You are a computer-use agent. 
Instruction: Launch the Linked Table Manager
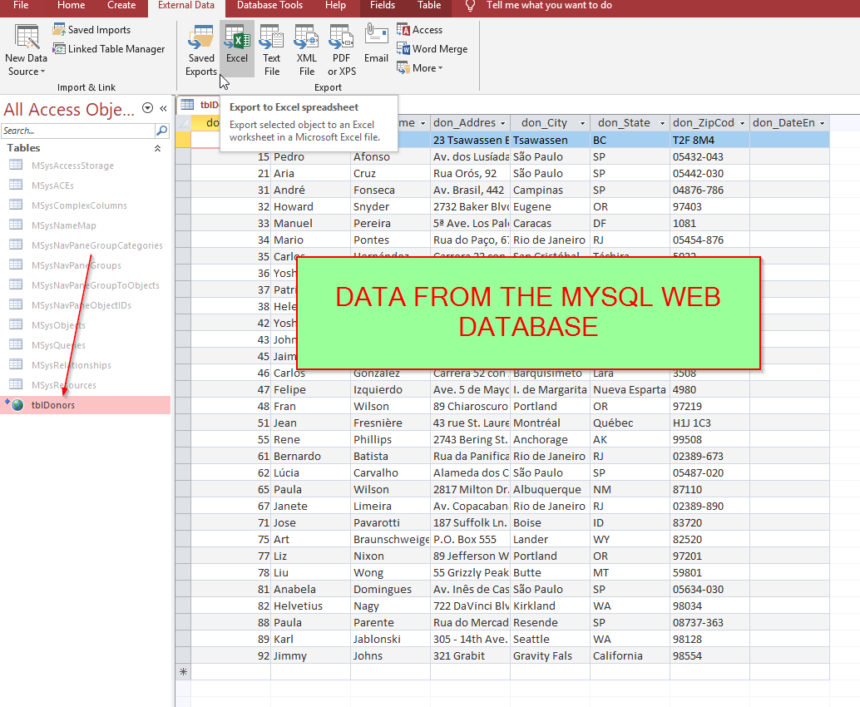pyautogui.click(x=109, y=49)
